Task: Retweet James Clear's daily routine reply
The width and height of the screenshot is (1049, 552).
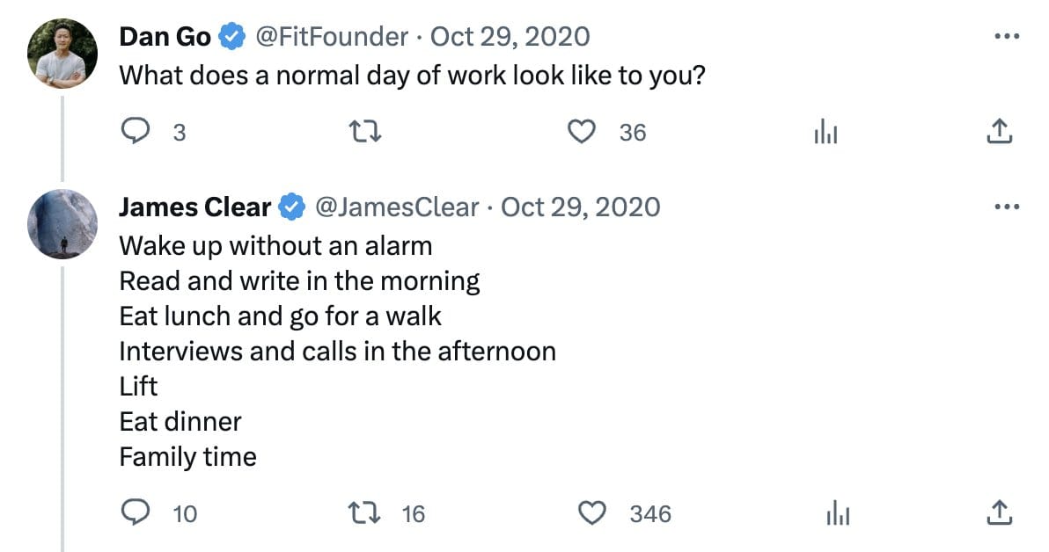Action: [x=365, y=512]
